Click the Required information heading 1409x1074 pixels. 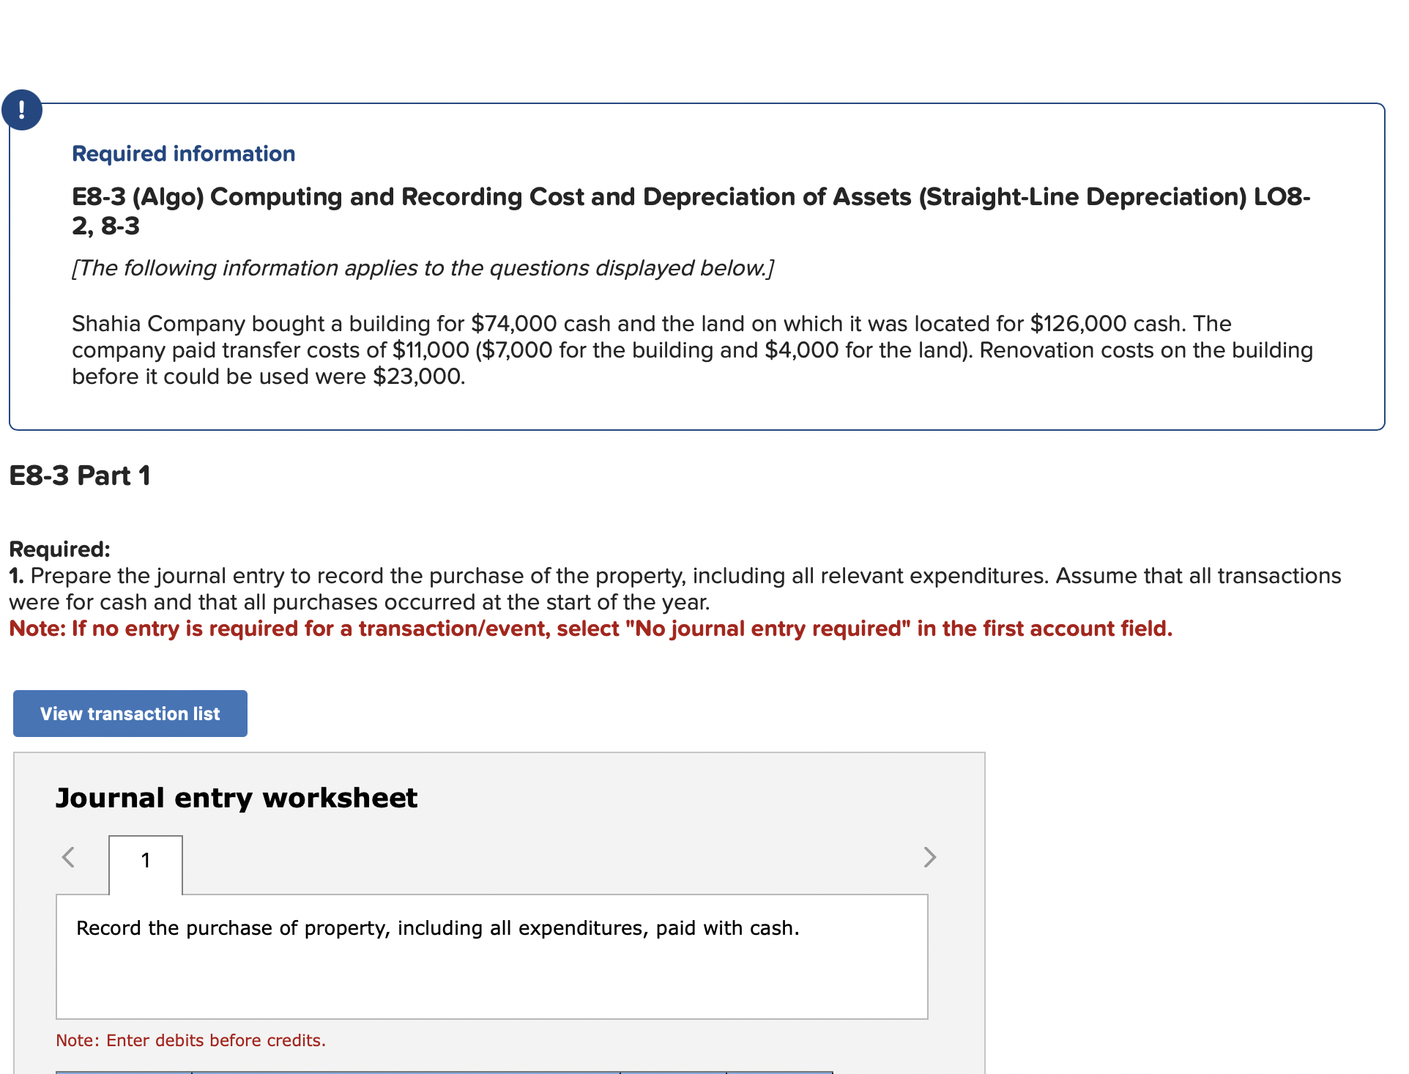point(183,153)
